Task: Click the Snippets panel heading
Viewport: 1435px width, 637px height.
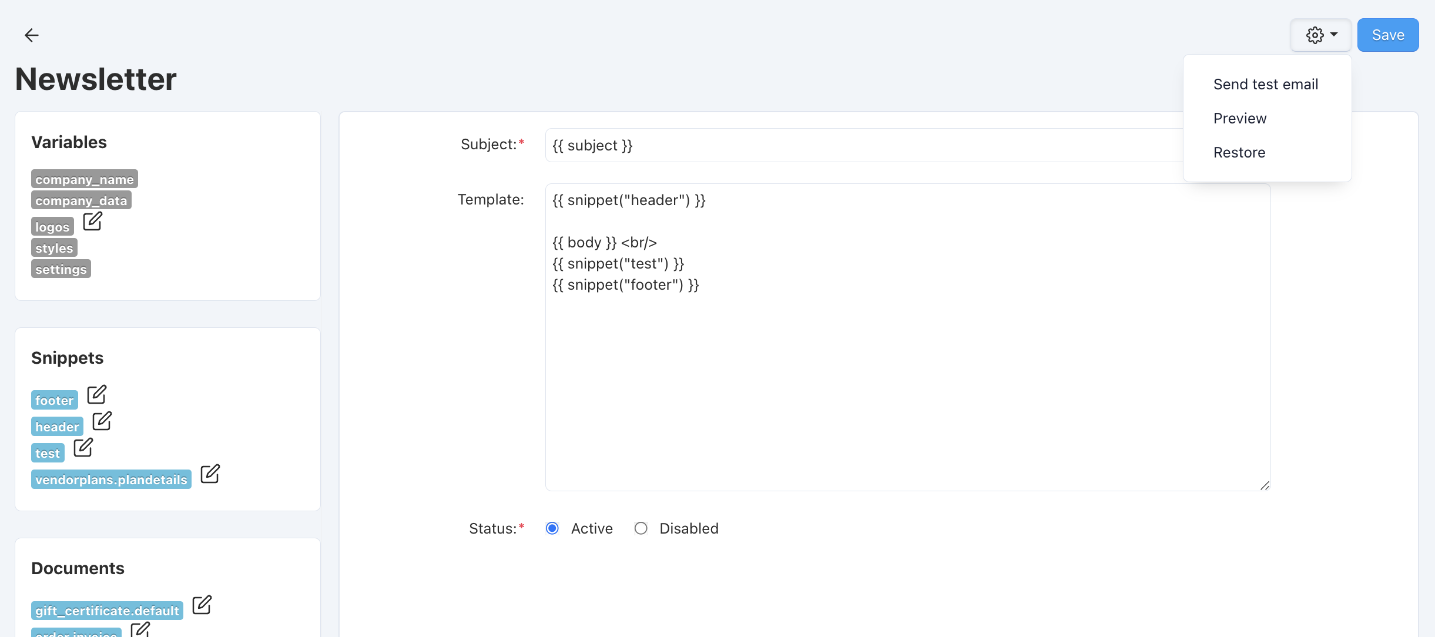Action: (67, 358)
